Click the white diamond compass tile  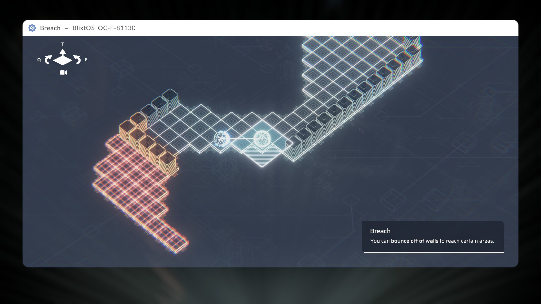point(63,60)
